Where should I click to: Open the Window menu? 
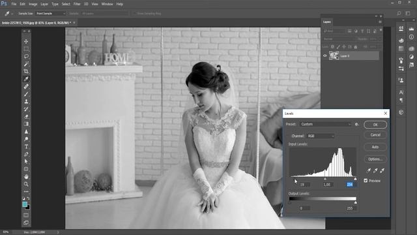[107, 4]
